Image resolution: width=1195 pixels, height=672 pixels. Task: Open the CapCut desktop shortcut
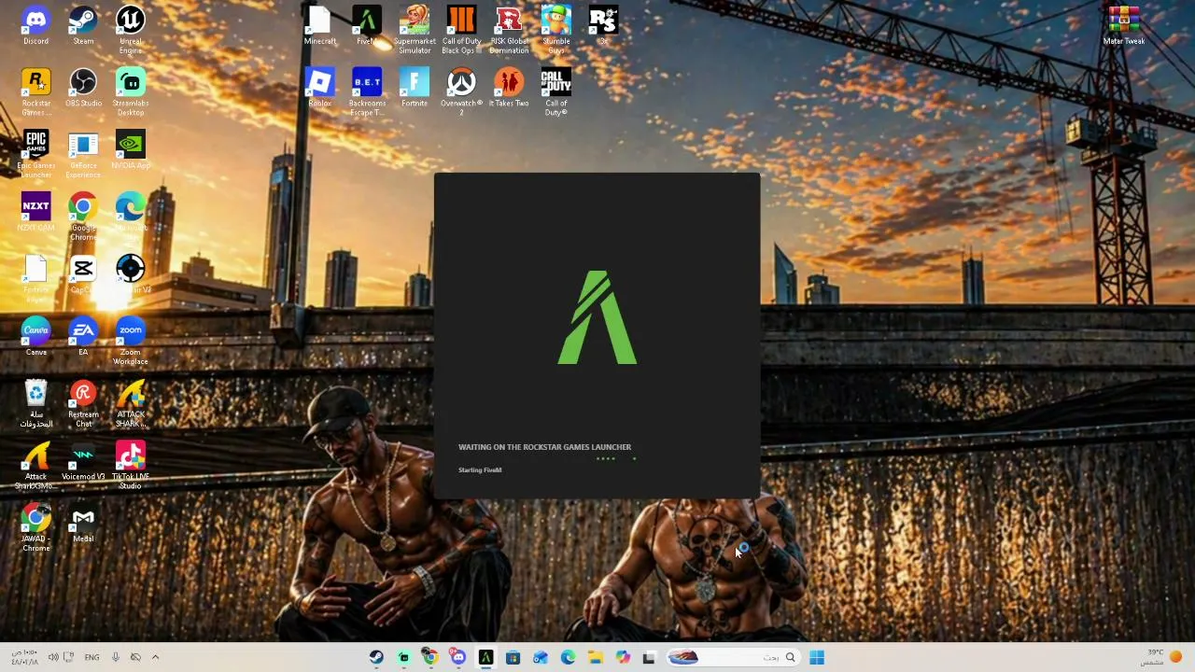[x=83, y=274]
